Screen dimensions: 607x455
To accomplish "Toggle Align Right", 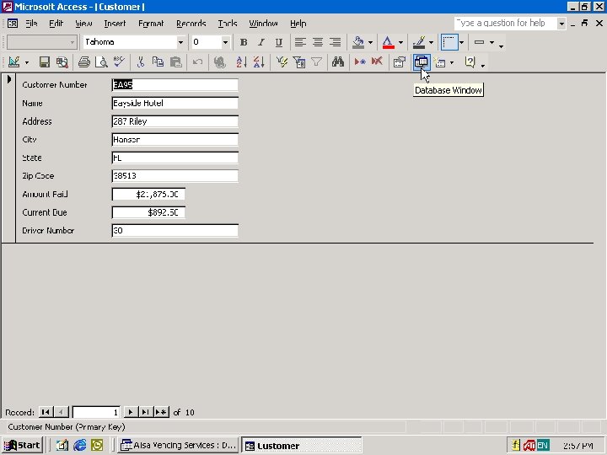I will [336, 42].
